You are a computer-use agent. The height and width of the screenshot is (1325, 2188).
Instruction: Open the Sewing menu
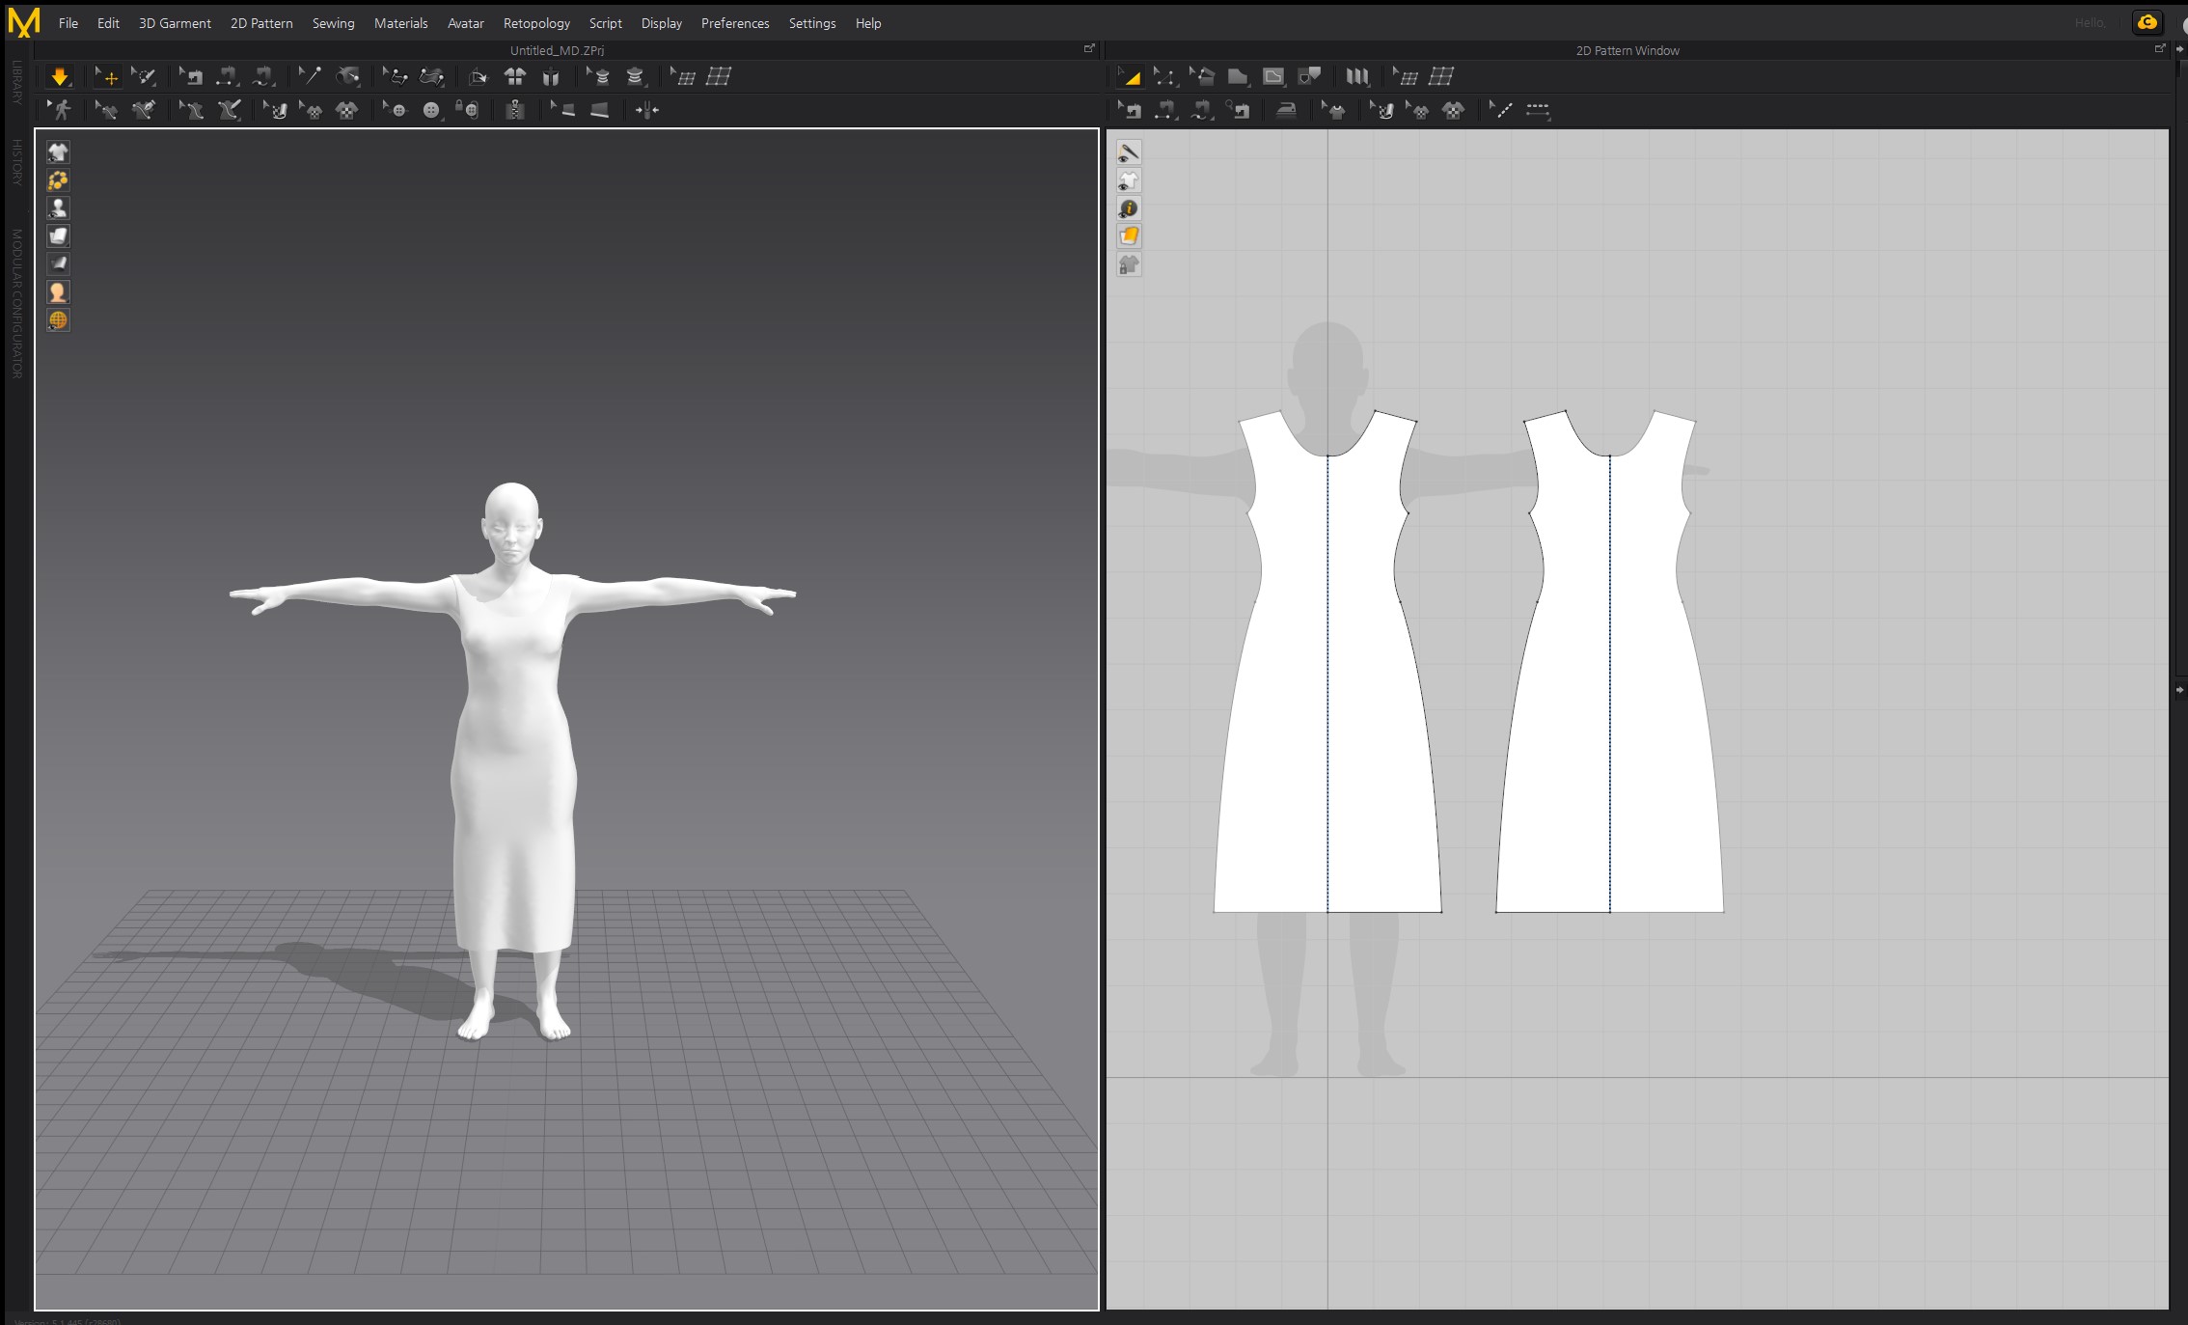click(333, 23)
